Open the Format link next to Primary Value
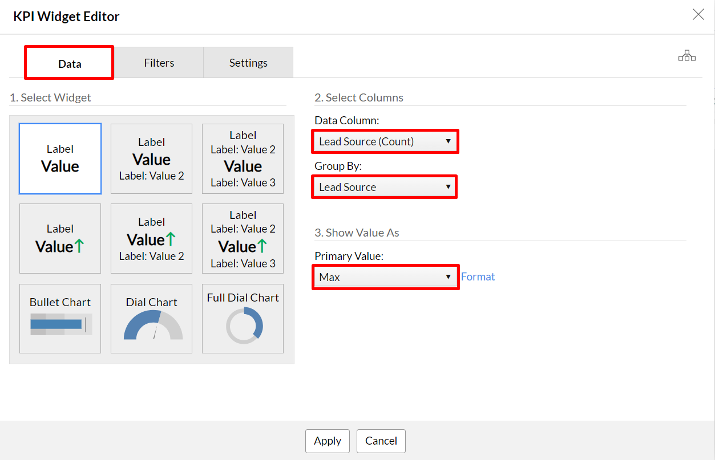This screenshot has width=715, height=460. click(478, 277)
